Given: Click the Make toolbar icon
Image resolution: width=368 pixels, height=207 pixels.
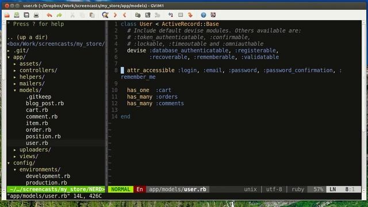Looking at the screenshot, I should pyautogui.click(x=171, y=15).
